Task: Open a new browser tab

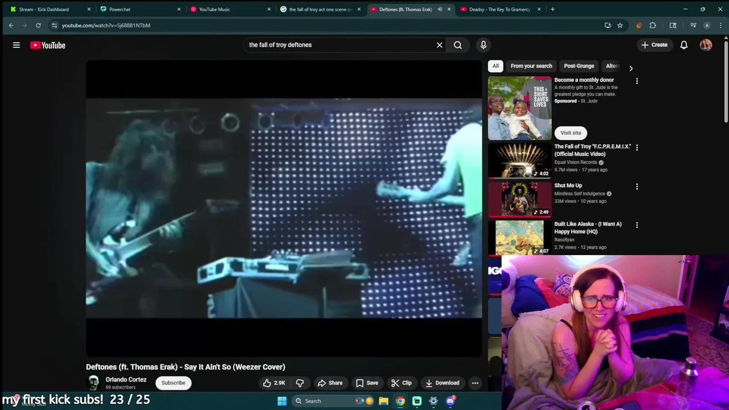Action: point(552,9)
